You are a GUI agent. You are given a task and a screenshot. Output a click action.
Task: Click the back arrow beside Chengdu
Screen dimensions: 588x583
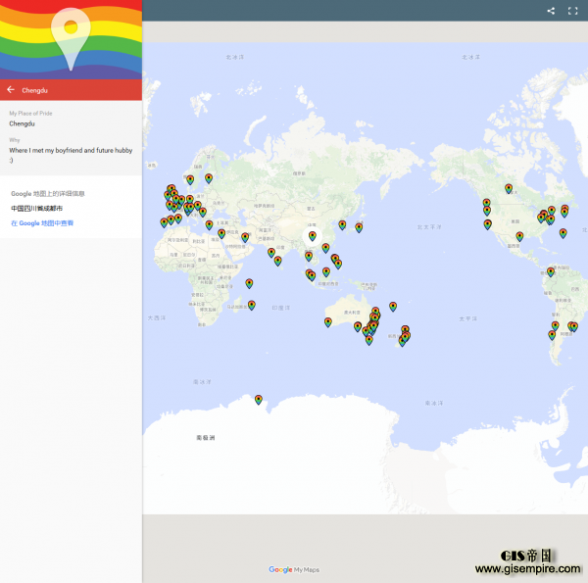click(11, 89)
